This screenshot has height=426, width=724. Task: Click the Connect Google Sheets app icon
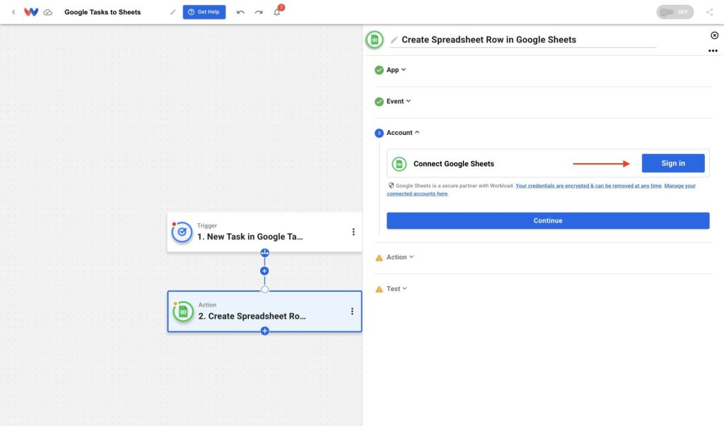tap(399, 163)
